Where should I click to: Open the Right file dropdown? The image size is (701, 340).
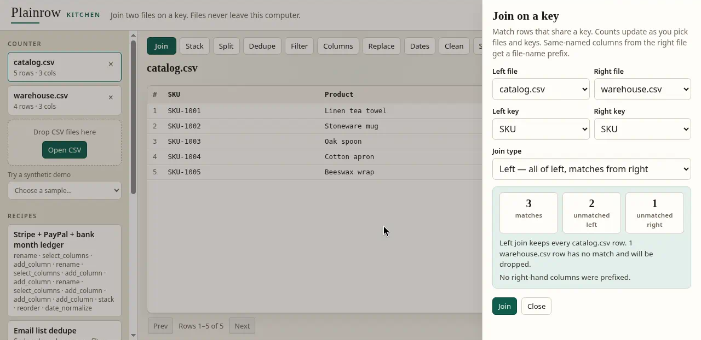tap(642, 89)
